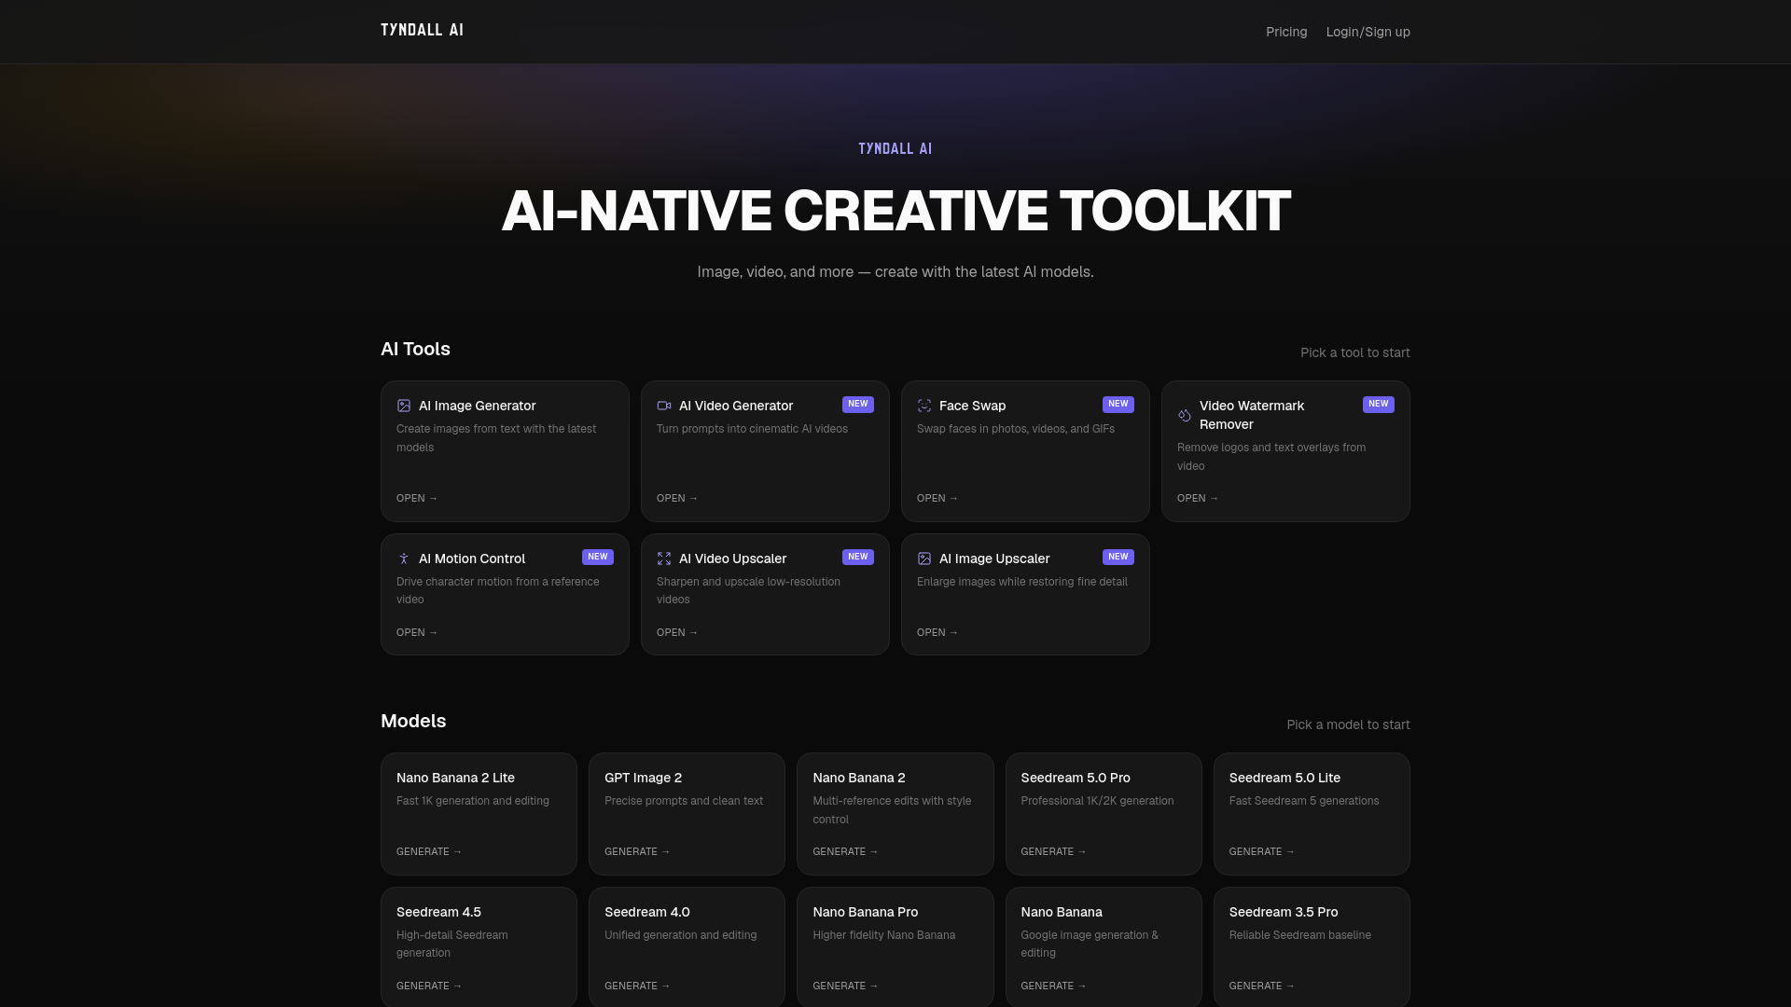Click the AI Image Generator card icon

point(404,406)
